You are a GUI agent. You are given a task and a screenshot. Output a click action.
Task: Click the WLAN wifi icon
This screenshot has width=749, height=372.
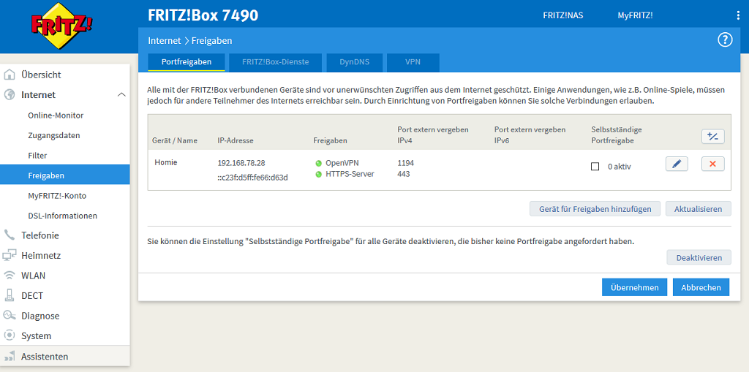click(9, 275)
